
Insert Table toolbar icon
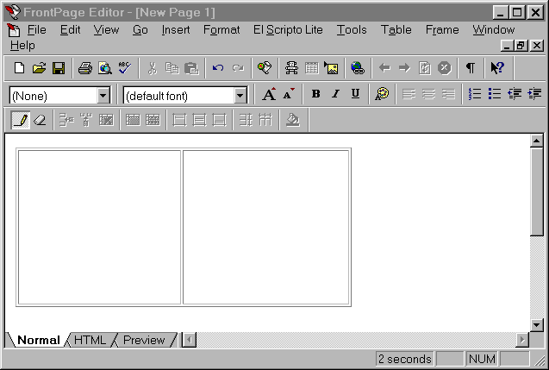(x=311, y=67)
